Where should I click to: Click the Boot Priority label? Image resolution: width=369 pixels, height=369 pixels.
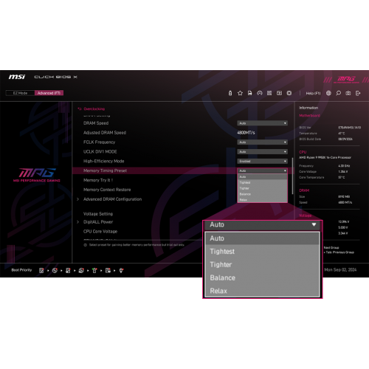[21, 270]
